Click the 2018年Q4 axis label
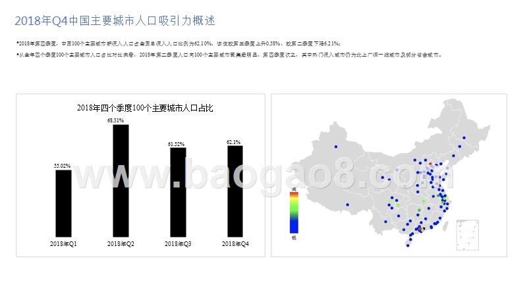 pyautogui.click(x=235, y=244)
